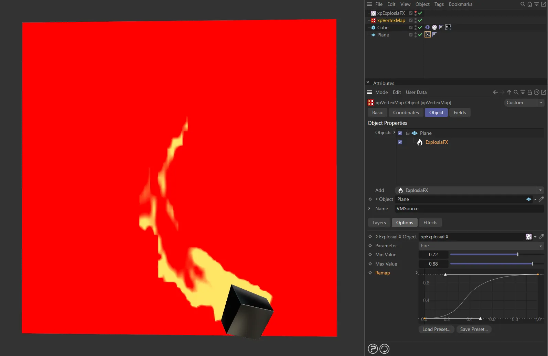Uncheck the ExplosiaFX checkbox in Objects list

(x=400, y=142)
